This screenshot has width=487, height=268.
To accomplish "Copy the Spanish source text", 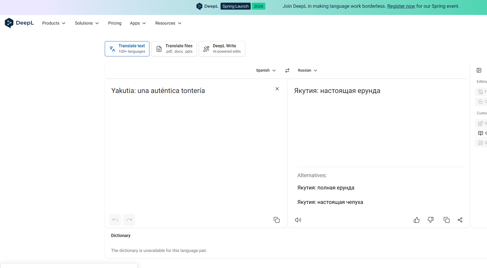I will (277, 220).
